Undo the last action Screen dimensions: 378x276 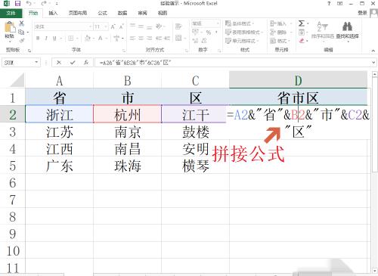tap(29, 4)
